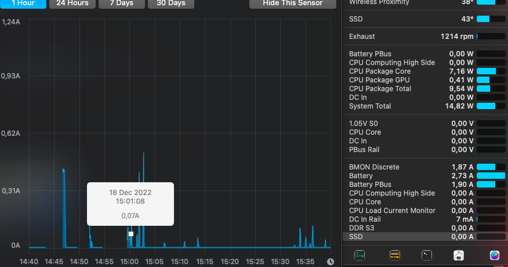
Task: Click the white data point marker on the graph
Action: (131, 234)
